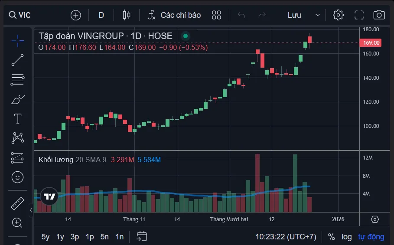
Task: Click the current price label 169.00
Action: [371, 43]
